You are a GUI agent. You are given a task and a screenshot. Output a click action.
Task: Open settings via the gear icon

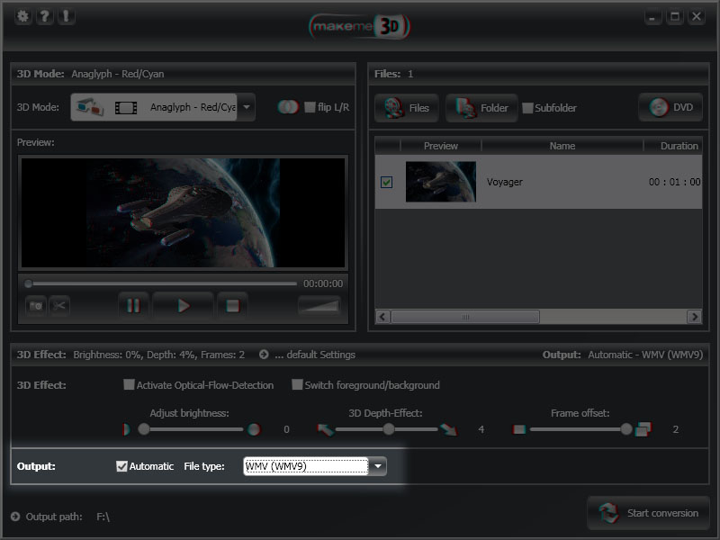pos(22,16)
